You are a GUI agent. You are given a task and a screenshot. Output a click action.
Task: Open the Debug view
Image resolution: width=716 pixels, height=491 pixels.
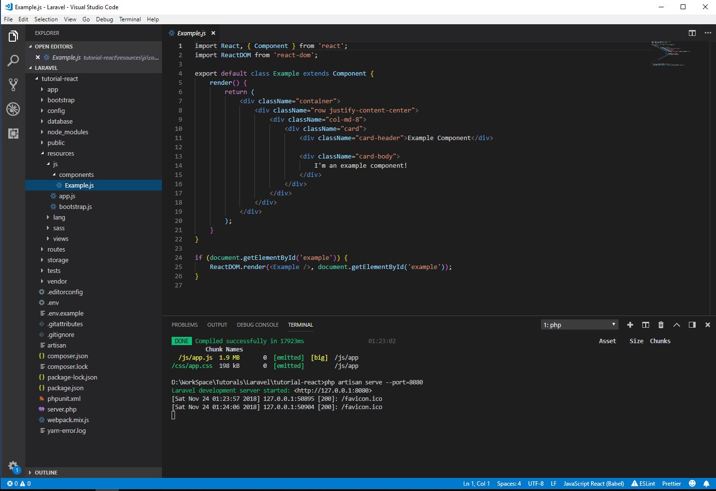(13, 109)
